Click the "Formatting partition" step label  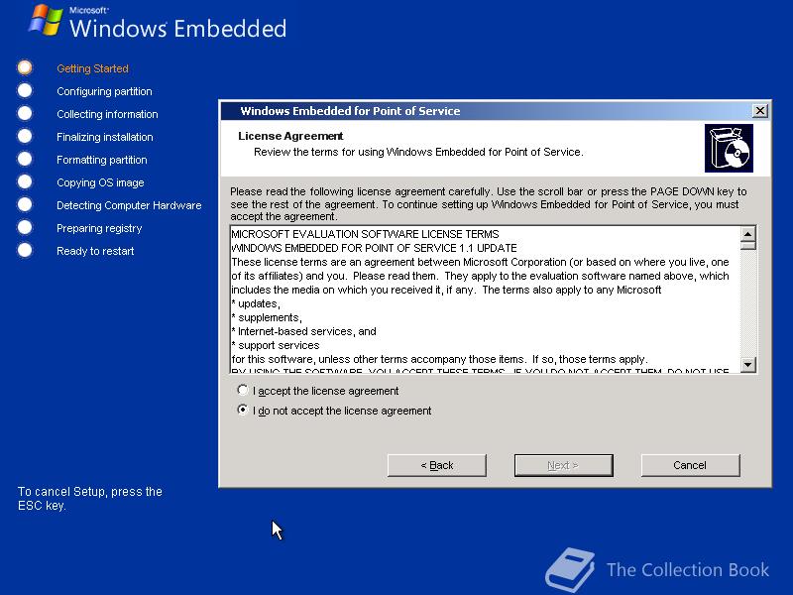[102, 160]
